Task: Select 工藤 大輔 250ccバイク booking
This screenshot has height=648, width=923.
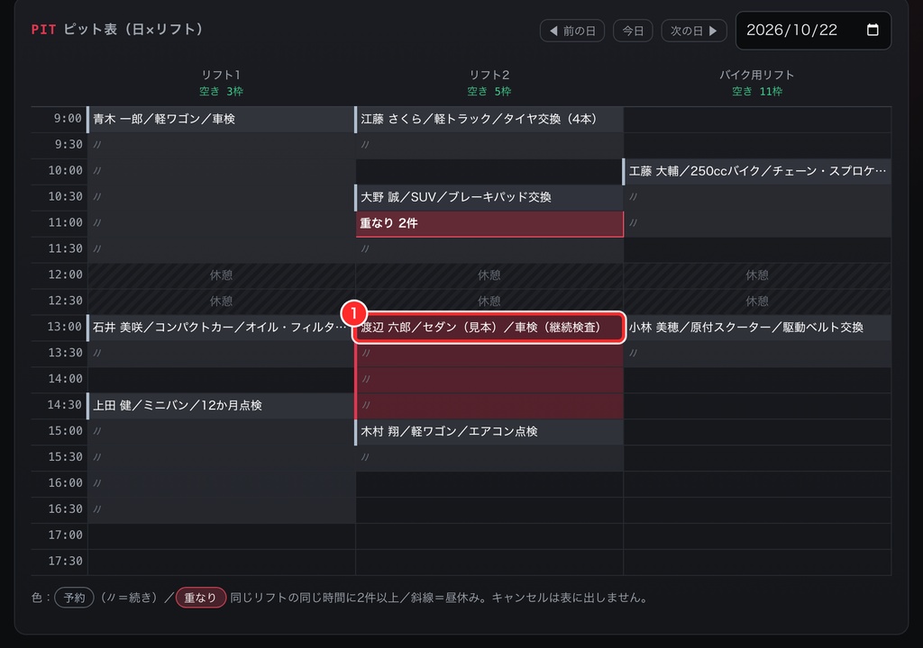Action: [756, 172]
